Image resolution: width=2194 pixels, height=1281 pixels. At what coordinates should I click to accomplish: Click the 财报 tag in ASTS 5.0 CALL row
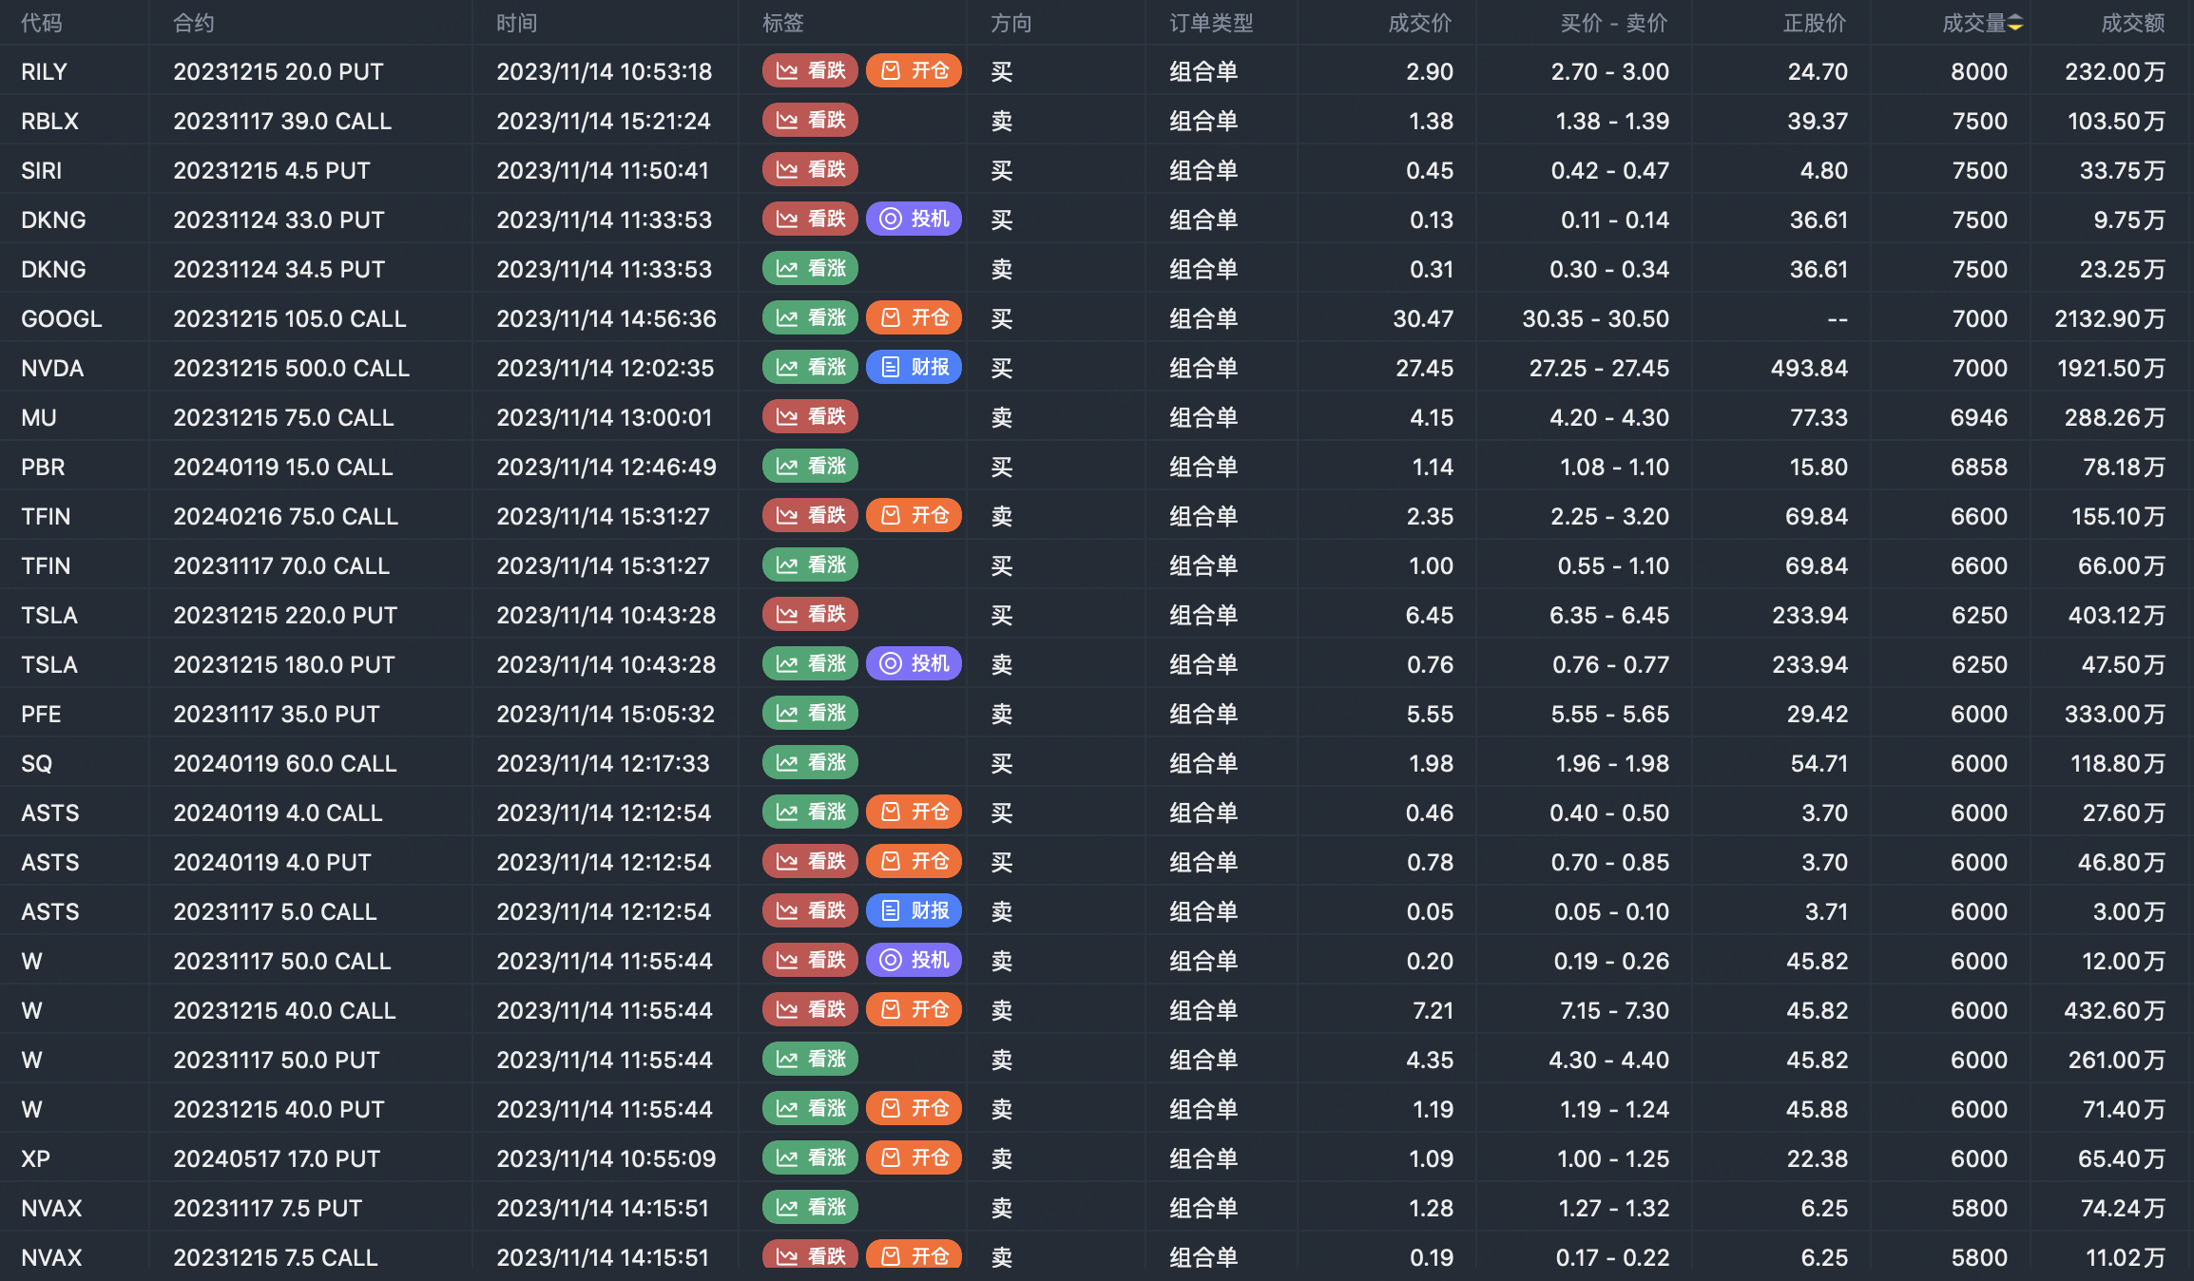pos(914,911)
